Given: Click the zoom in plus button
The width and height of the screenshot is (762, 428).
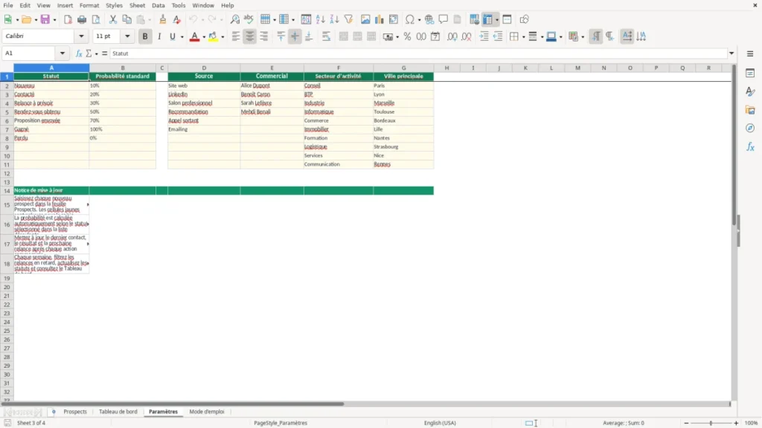Looking at the screenshot, I should 736,423.
